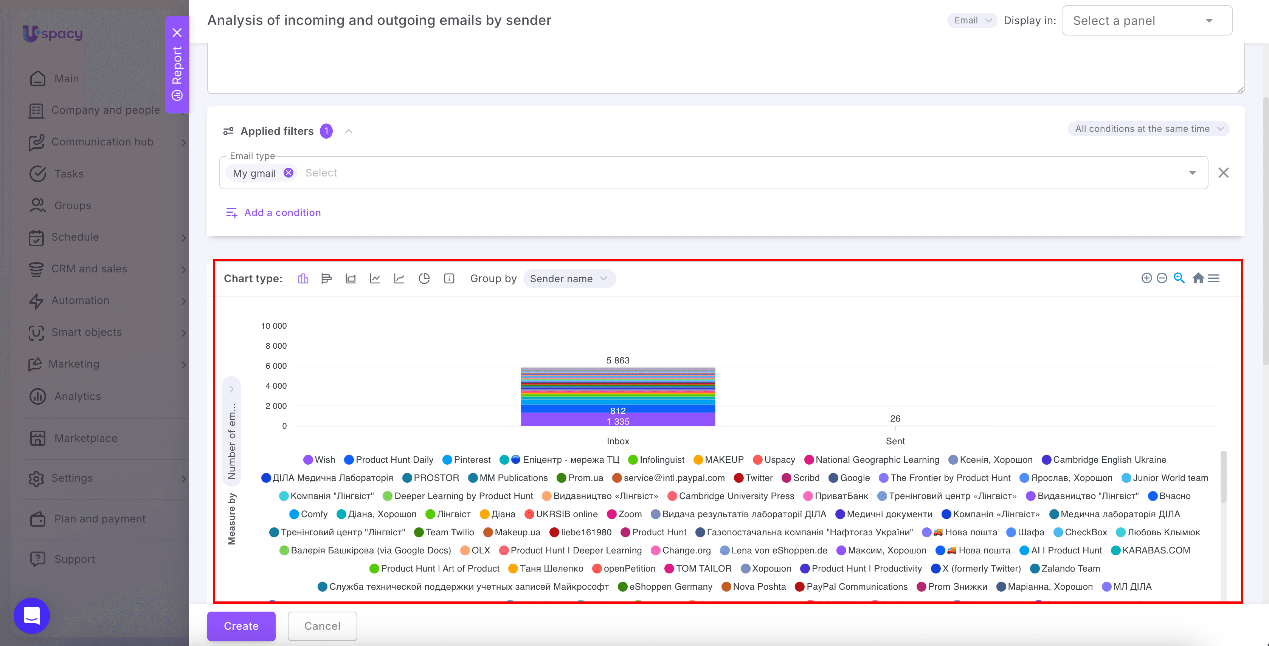The image size is (1269, 646).
Task: Click the chart zoom in plus icon
Action: pos(1146,278)
